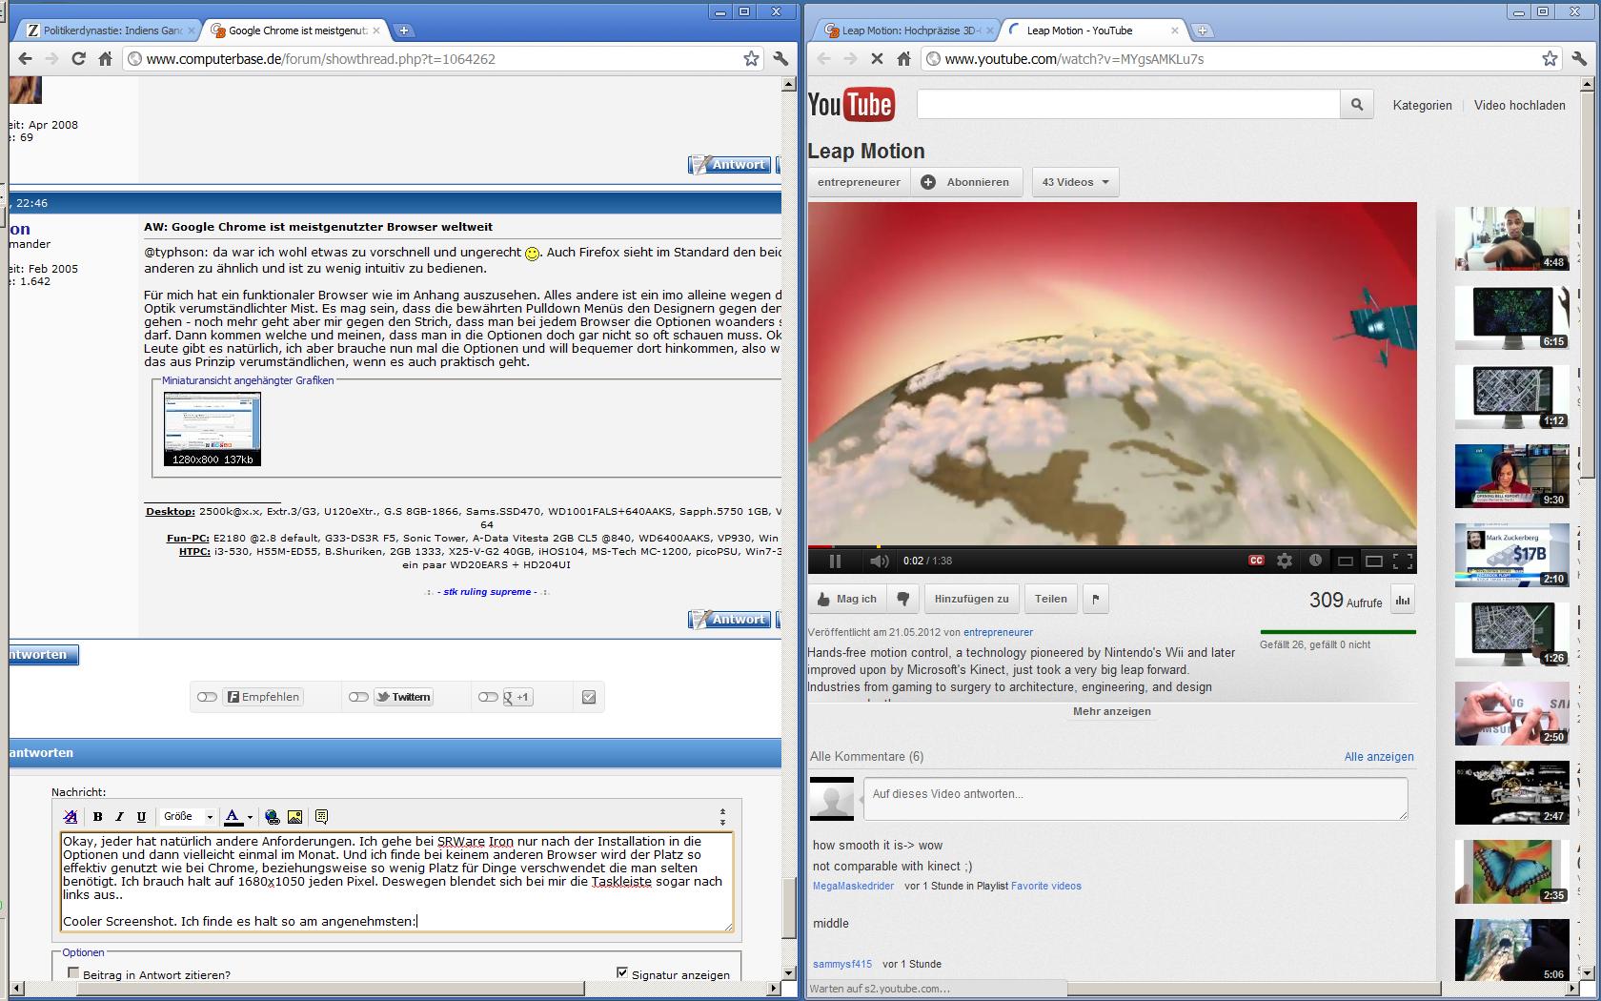Image resolution: width=1601 pixels, height=1001 pixels.
Task: Open video quality settings gear
Action: (x=1285, y=561)
